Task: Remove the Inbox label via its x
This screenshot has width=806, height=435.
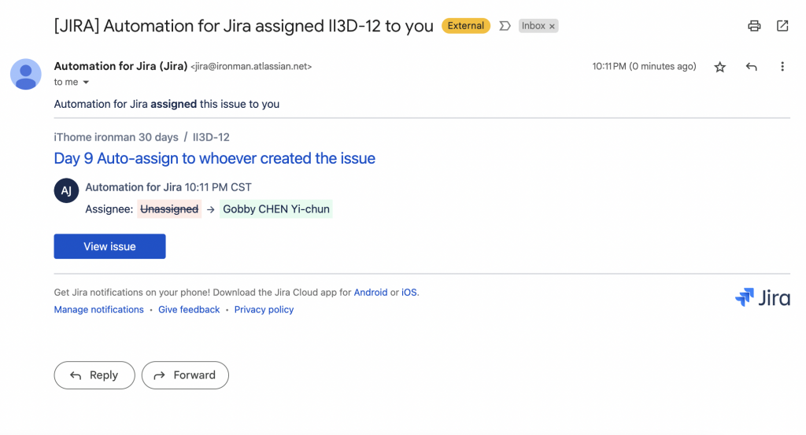Action: point(552,26)
